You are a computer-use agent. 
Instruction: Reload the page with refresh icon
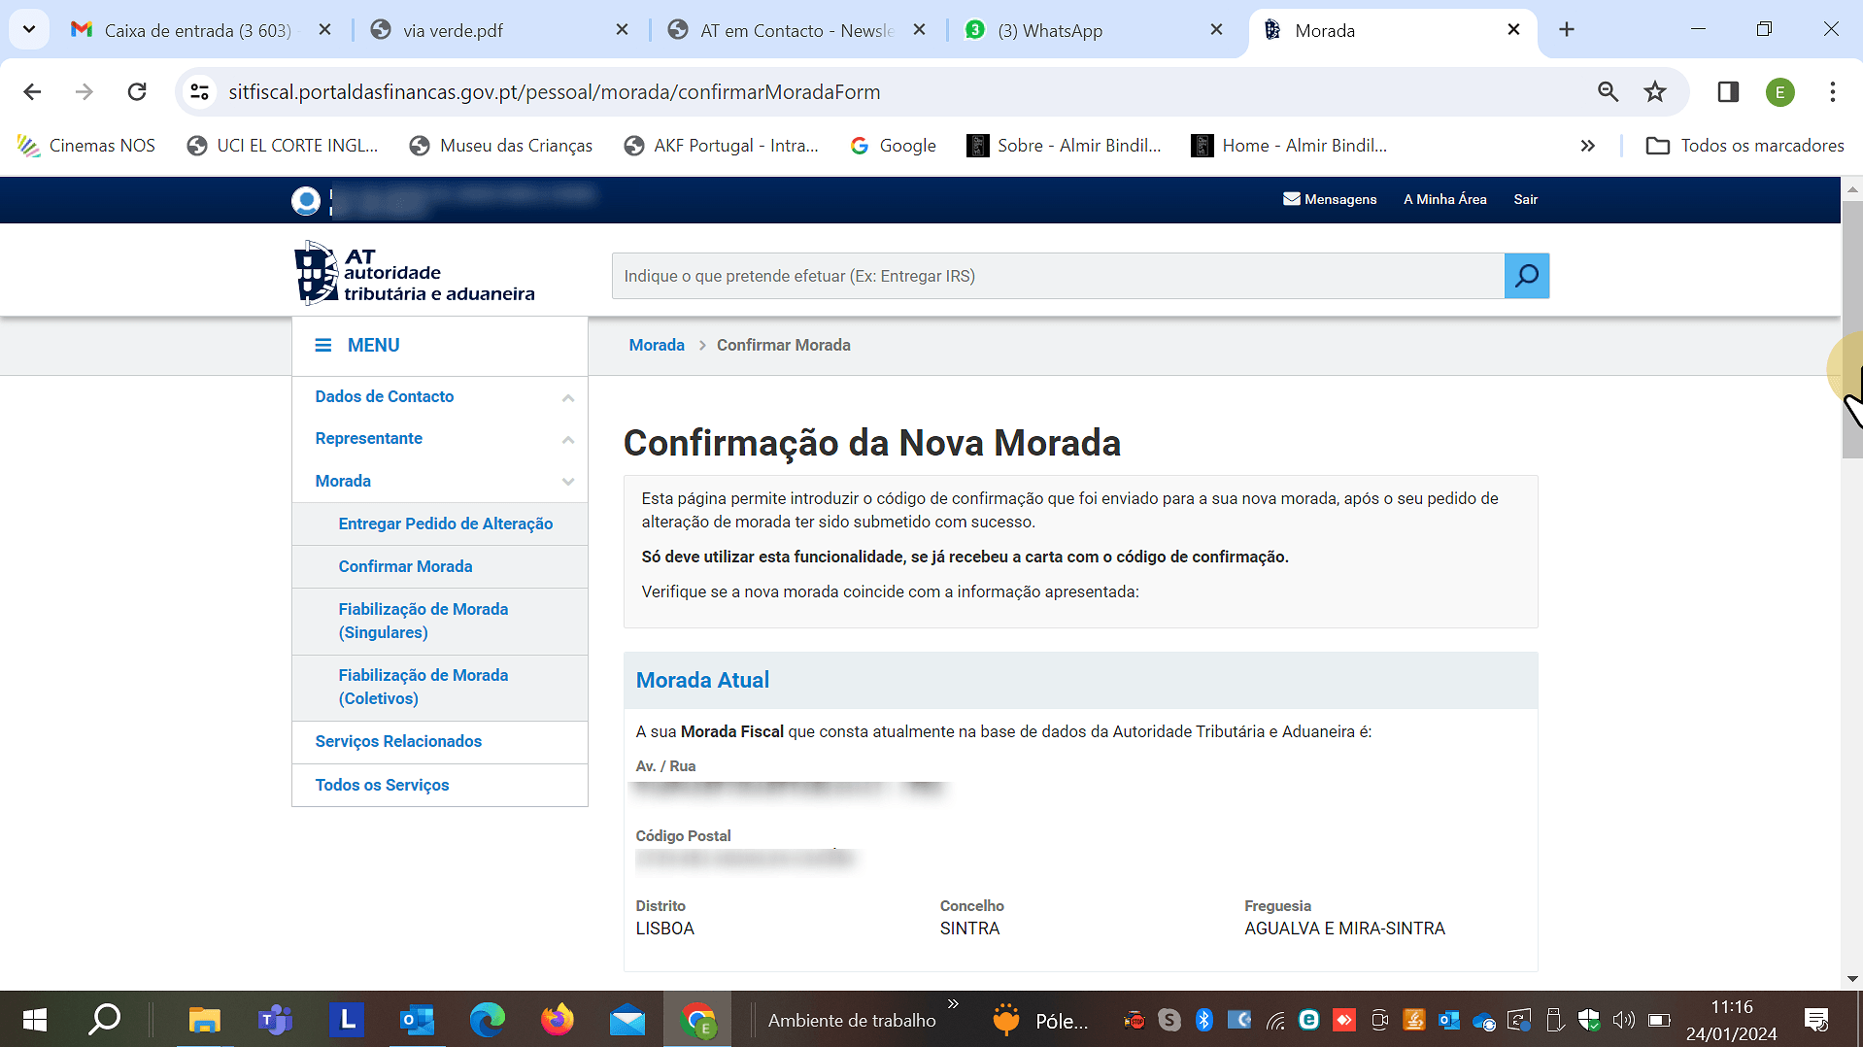(x=137, y=91)
